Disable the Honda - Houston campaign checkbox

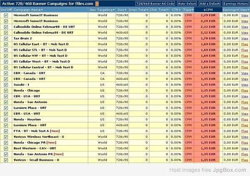click(6, 119)
